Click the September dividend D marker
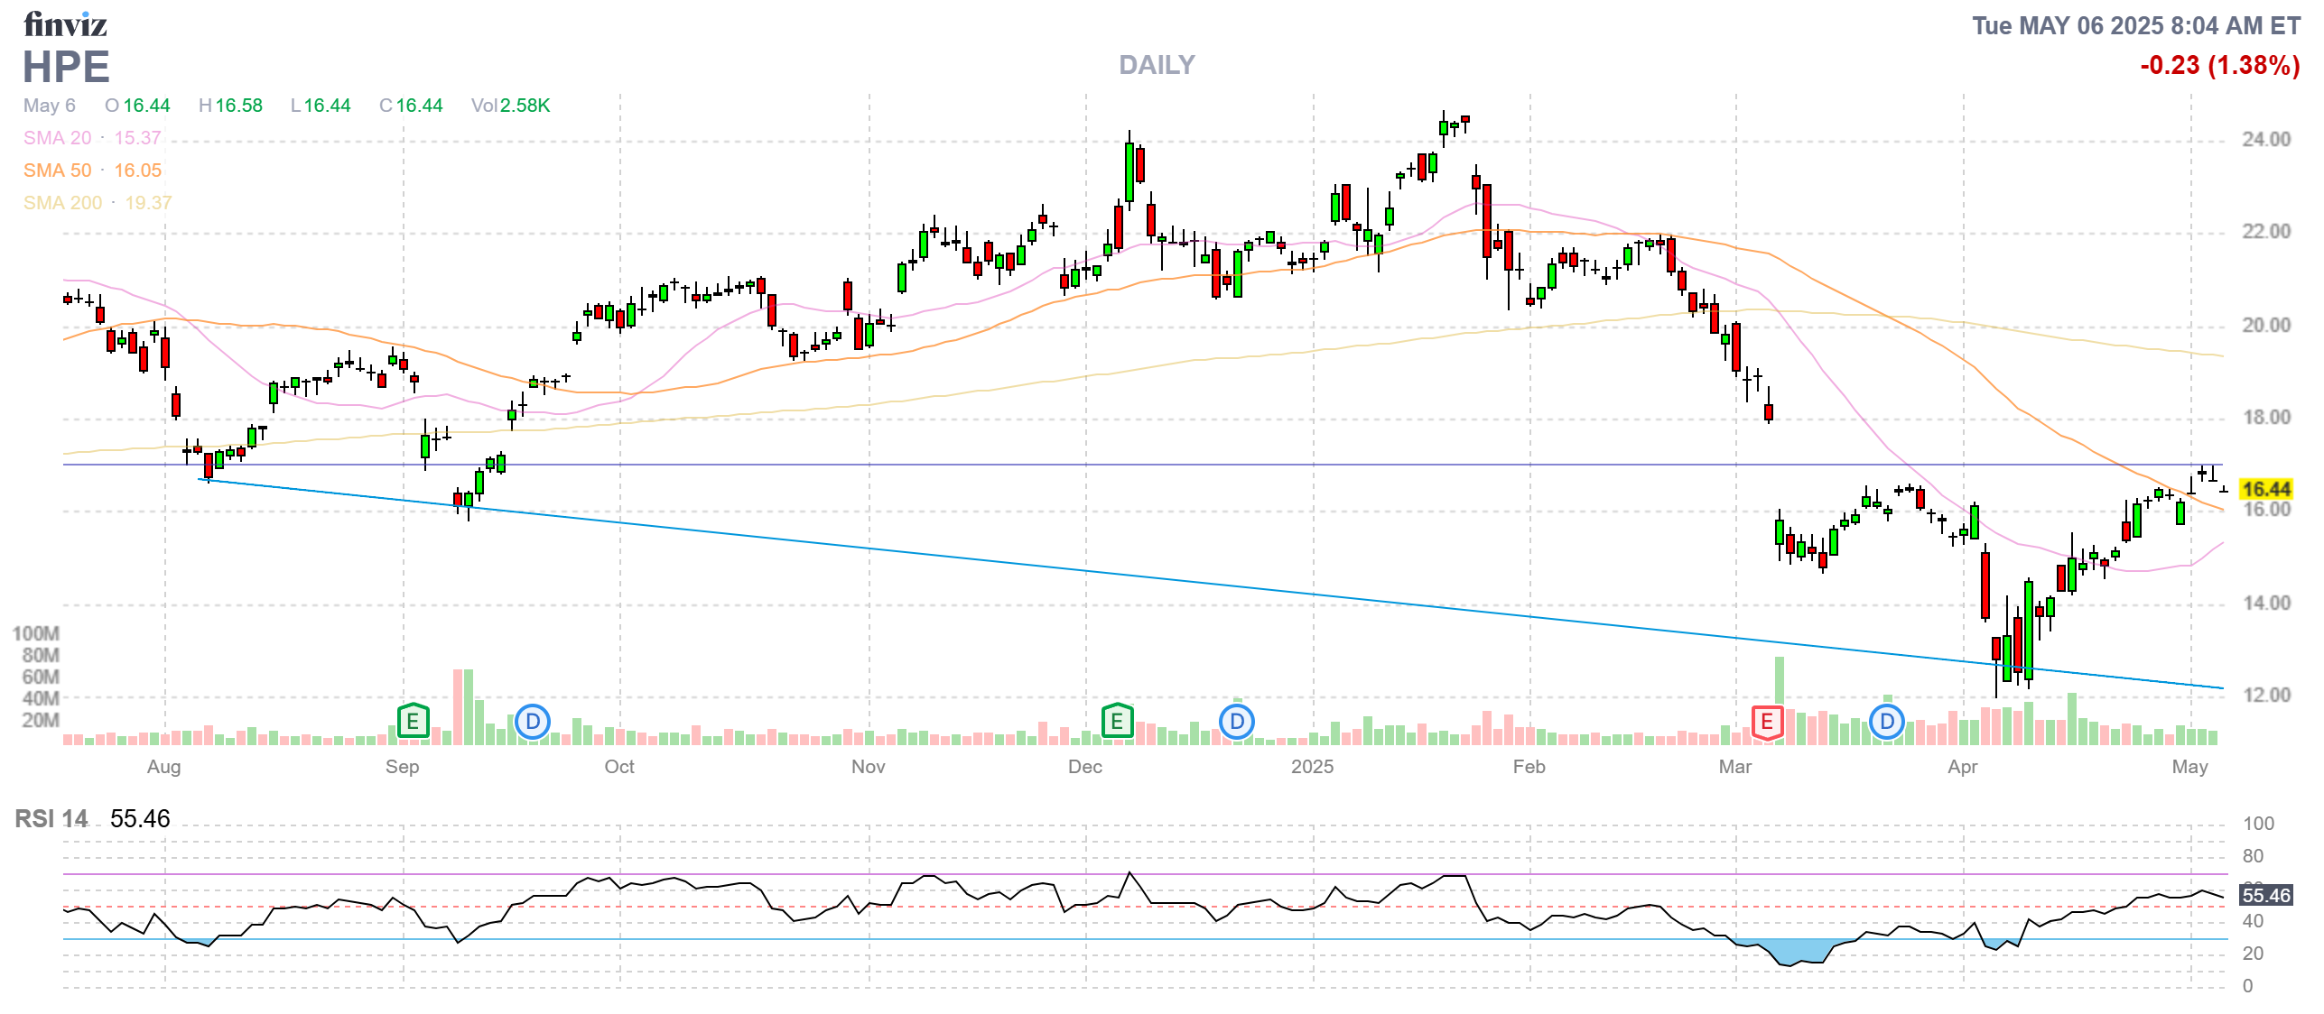This screenshot has height=1014, width=2324. (533, 722)
